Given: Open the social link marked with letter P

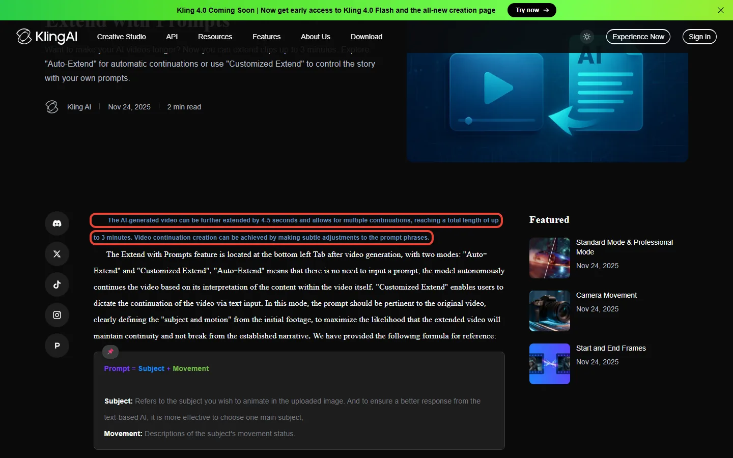Looking at the screenshot, I should point(57,346).
